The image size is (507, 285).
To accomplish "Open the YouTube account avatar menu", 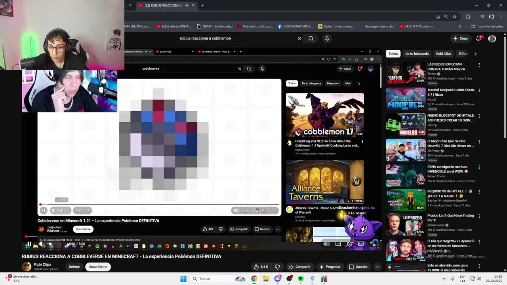I will pos(492,38).
